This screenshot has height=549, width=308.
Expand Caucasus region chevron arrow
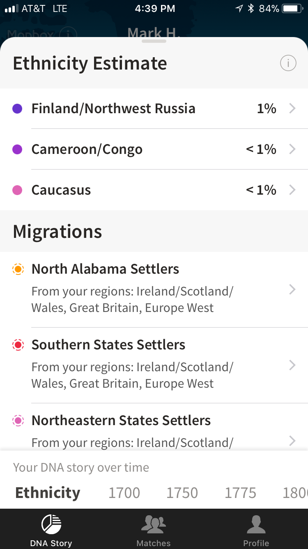[x=292, y=190]
